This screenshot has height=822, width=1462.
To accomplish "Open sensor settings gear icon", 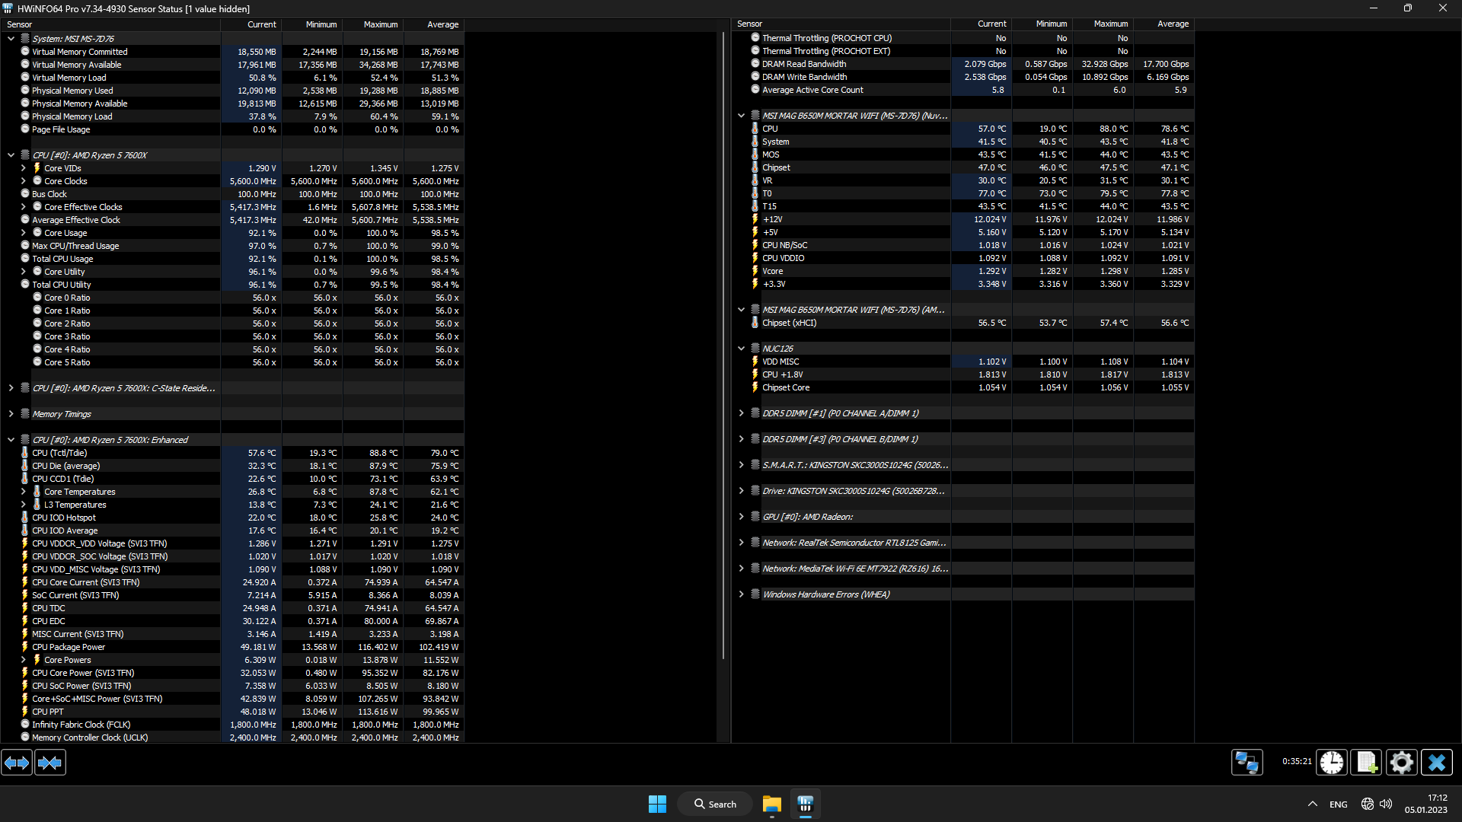I will click(x=1401, y=763).
